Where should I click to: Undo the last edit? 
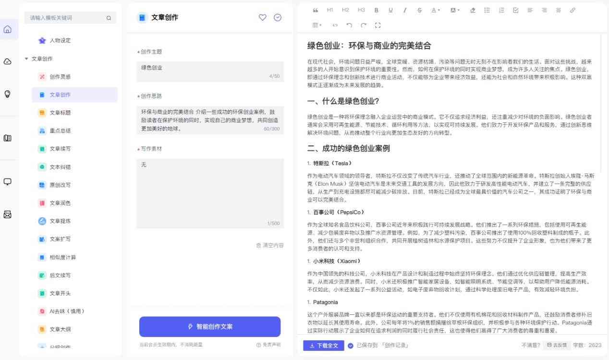[x=349, y=25]
